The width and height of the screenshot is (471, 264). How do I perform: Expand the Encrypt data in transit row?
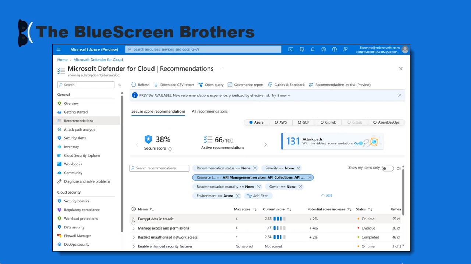[134, 219]
